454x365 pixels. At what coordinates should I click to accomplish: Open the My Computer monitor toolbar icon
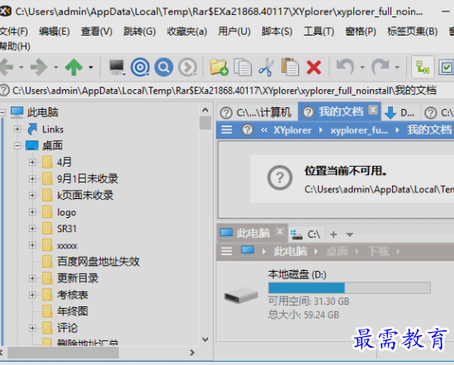click(x=116, y=67)
